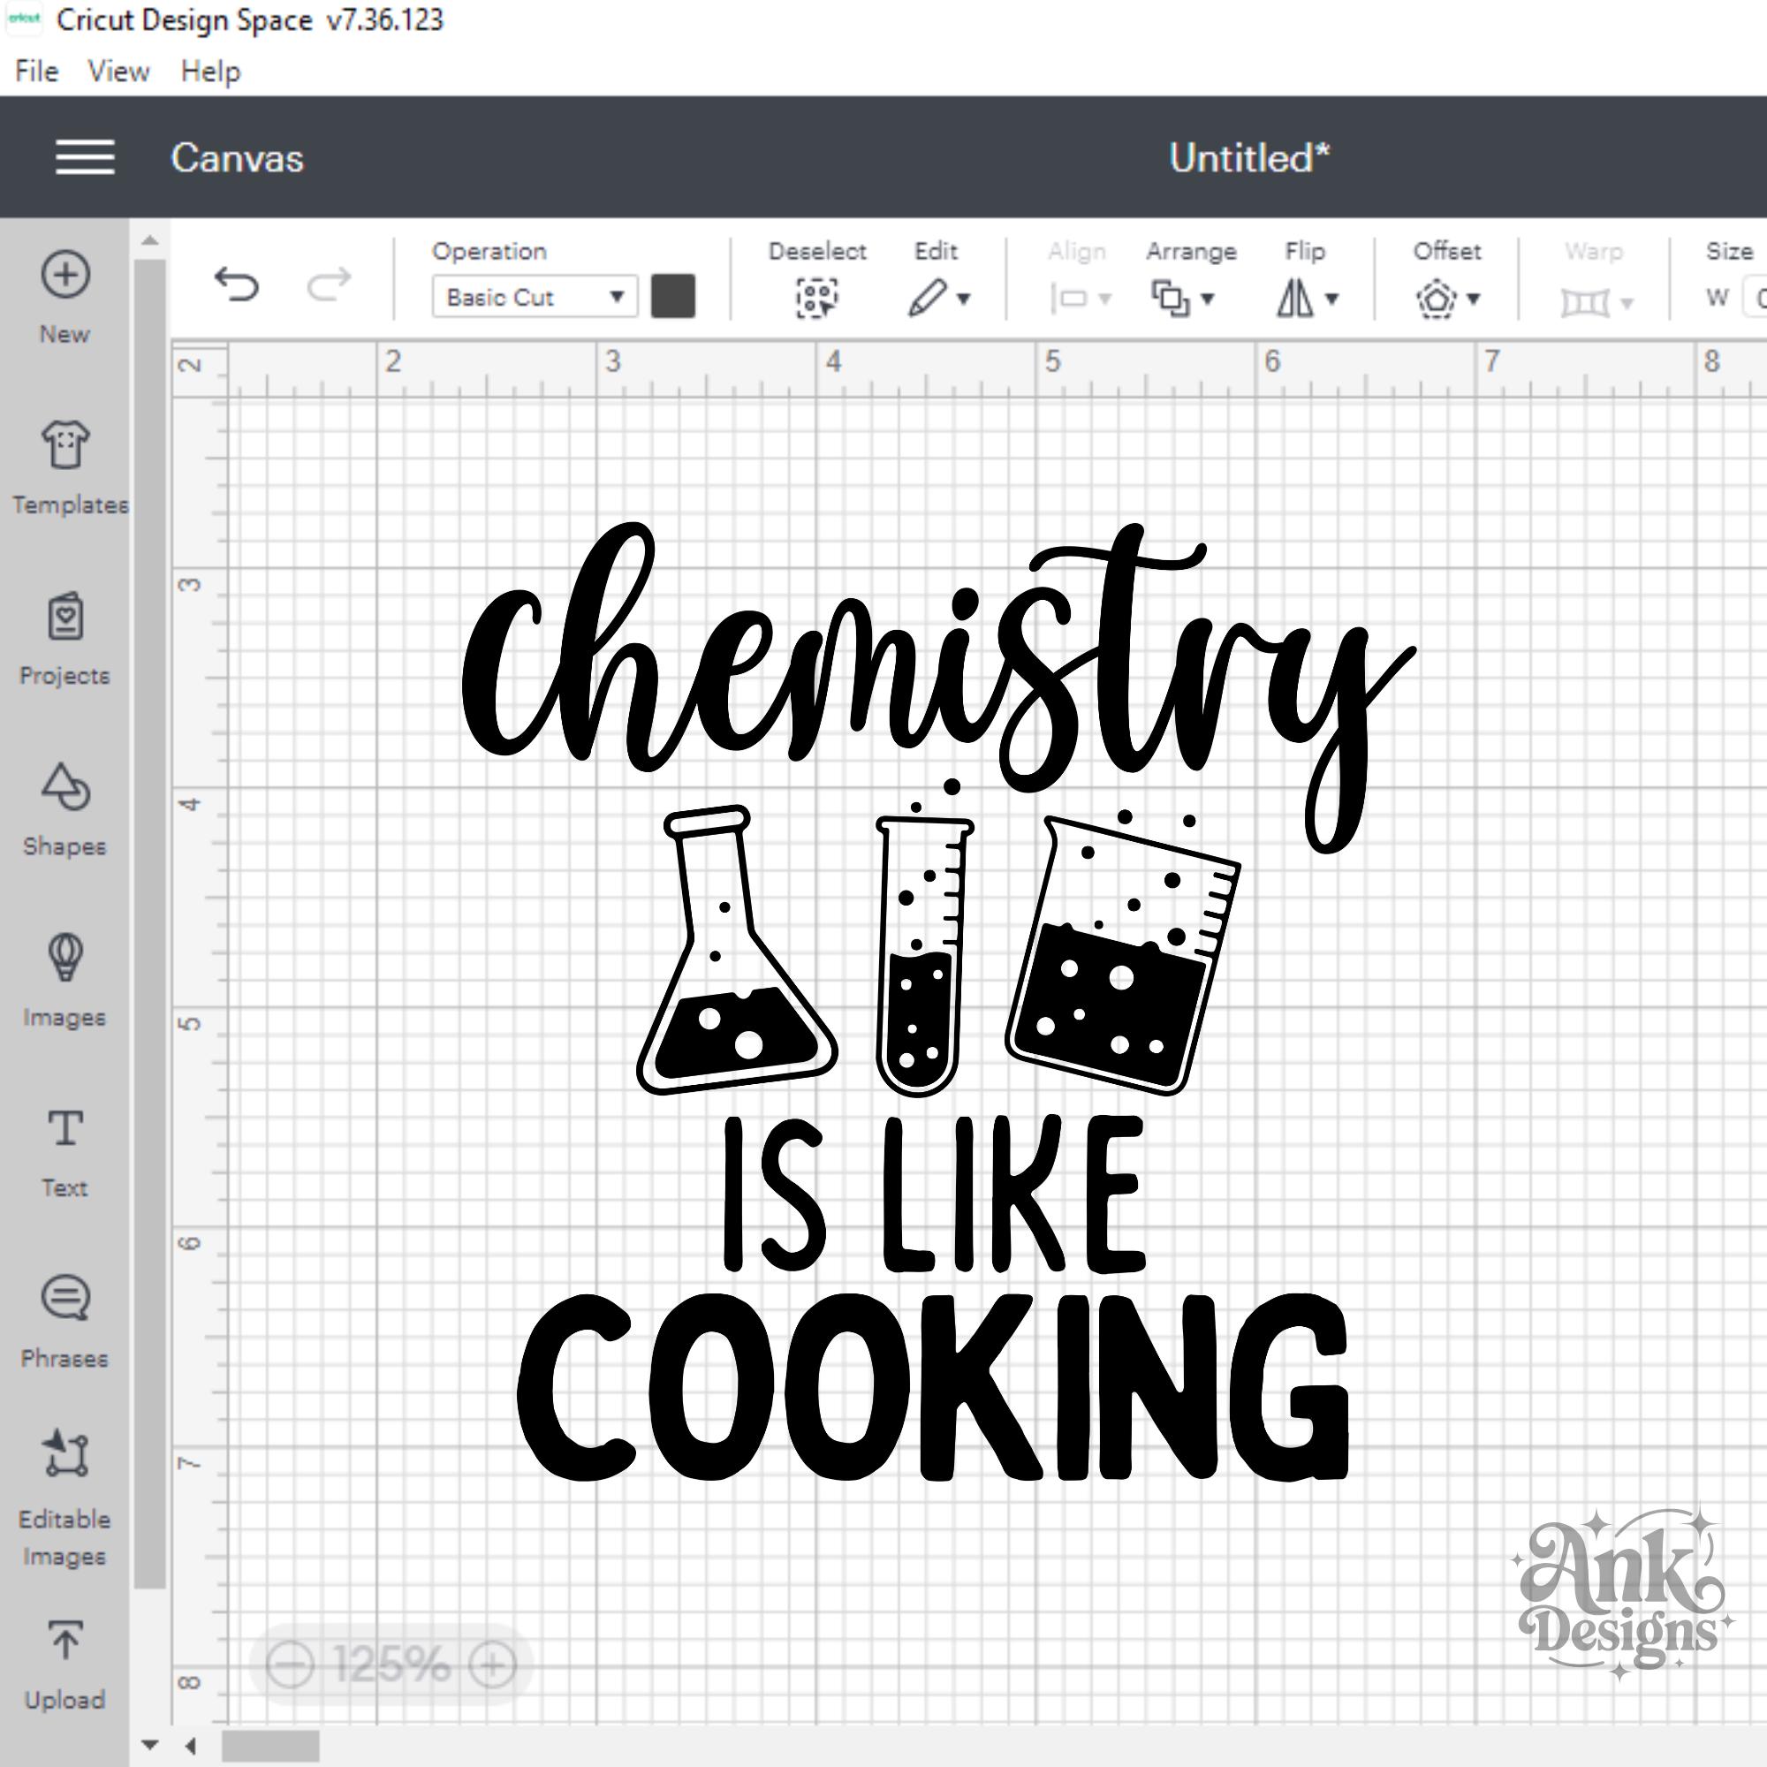
Task: Open the Help menu
Action: click(x=210, y=72)
